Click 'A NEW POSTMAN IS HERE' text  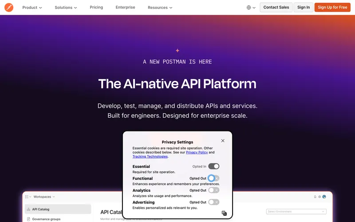pyautogui.click(x=177, y=62)
